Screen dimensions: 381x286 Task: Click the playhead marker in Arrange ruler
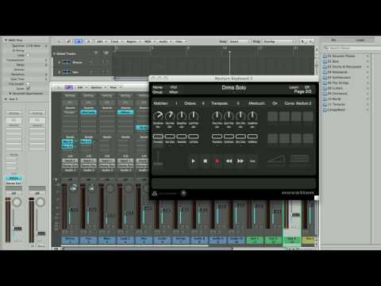(x=229, y=52)
